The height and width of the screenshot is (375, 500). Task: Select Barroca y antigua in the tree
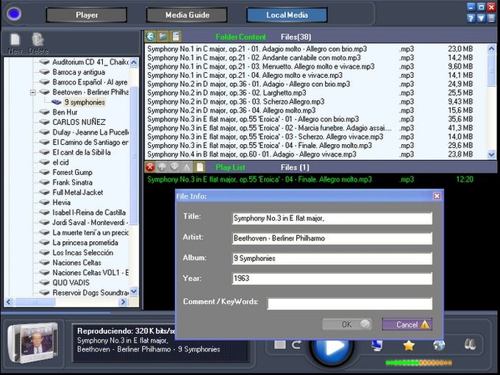click(79, 72)
